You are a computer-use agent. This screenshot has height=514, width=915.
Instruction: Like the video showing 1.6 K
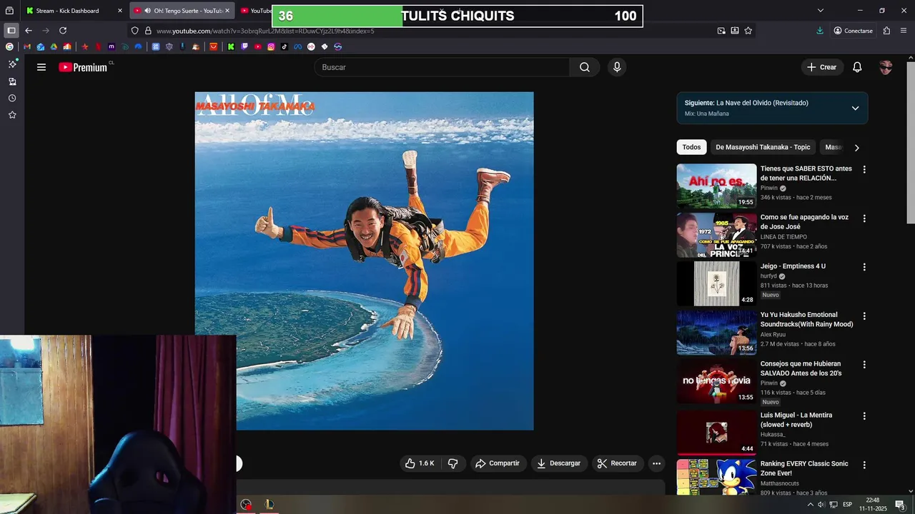[x=420, y=463]
